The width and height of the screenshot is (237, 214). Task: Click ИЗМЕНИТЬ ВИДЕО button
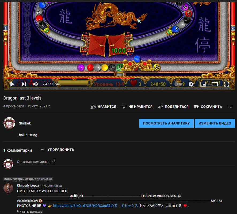pyautogui.click(x=215, y=123)
